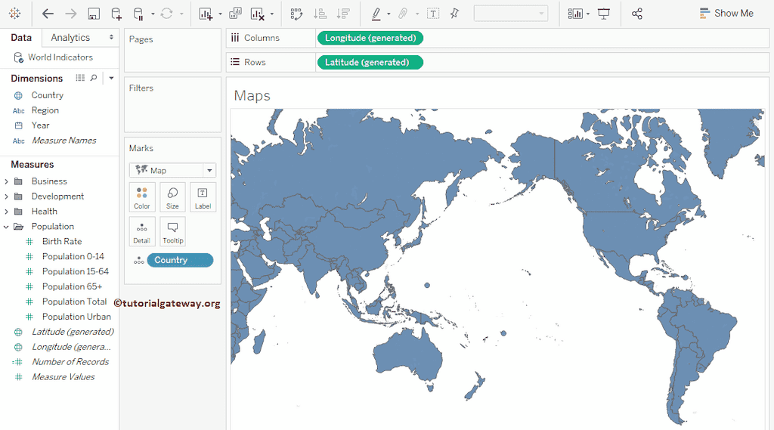Click the Swap Rows and Columns icon
The height and width of the screenshot is (430, 774).
(296, 14)
